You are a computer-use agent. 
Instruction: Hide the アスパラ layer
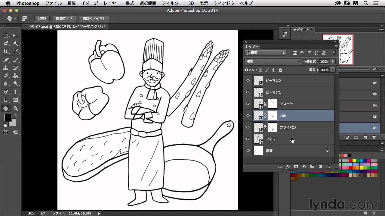(248, 104)
